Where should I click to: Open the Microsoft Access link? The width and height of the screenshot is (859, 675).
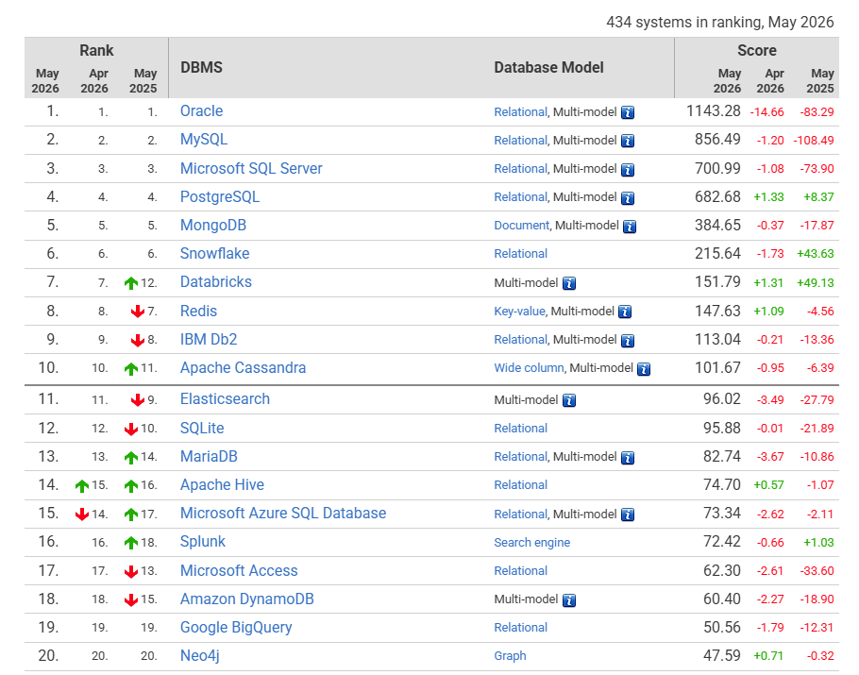click(x=239, y=571)
